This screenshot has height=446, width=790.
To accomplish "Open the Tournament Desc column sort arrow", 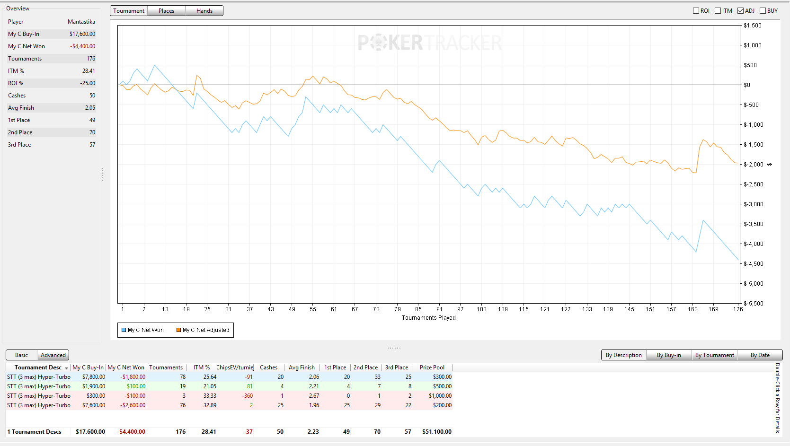I will pos(67,368).
